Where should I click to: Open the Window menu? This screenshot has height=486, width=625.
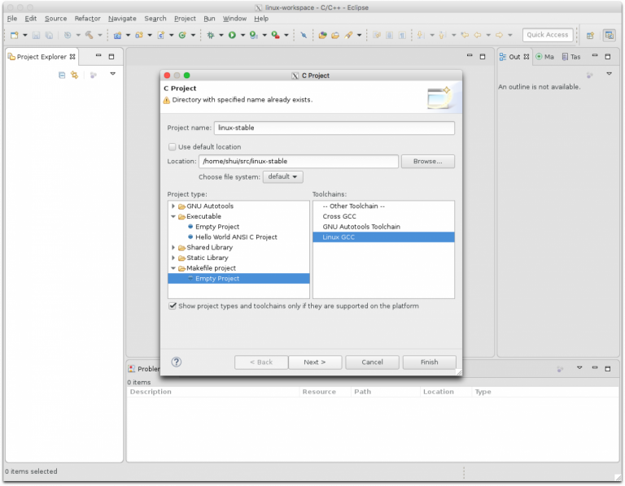coord(234,19)
